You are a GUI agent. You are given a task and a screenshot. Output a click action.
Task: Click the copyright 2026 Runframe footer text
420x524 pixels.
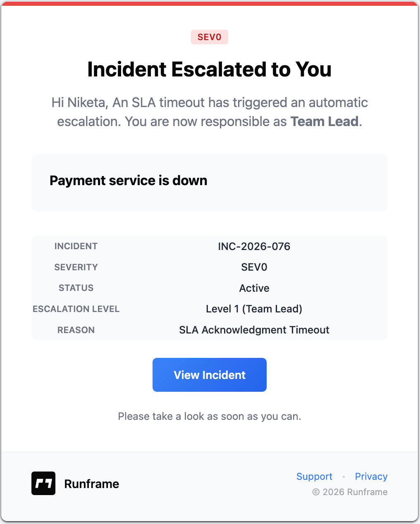pyautogui.click(x=350, y=492)
